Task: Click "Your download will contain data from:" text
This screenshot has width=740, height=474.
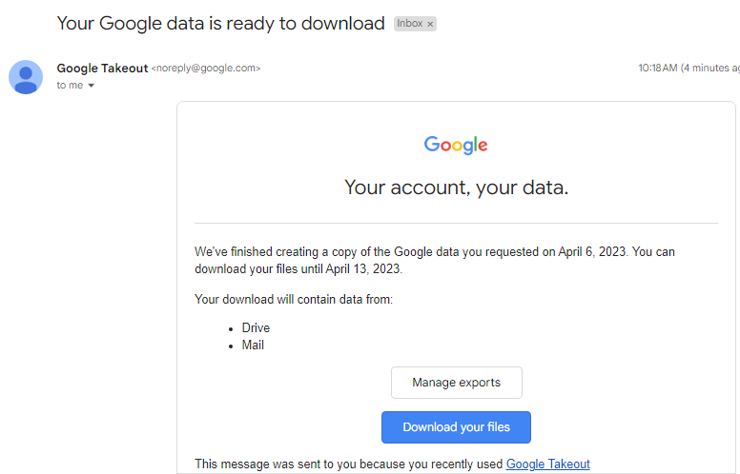Action: point(294,300)
